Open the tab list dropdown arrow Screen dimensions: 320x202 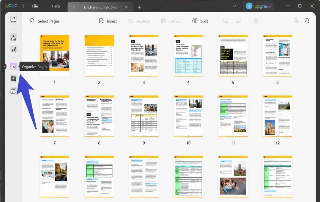(234, 6)
